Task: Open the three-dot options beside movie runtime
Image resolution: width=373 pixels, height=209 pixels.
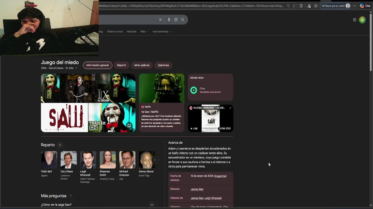Action: click(x=76, y=68)
